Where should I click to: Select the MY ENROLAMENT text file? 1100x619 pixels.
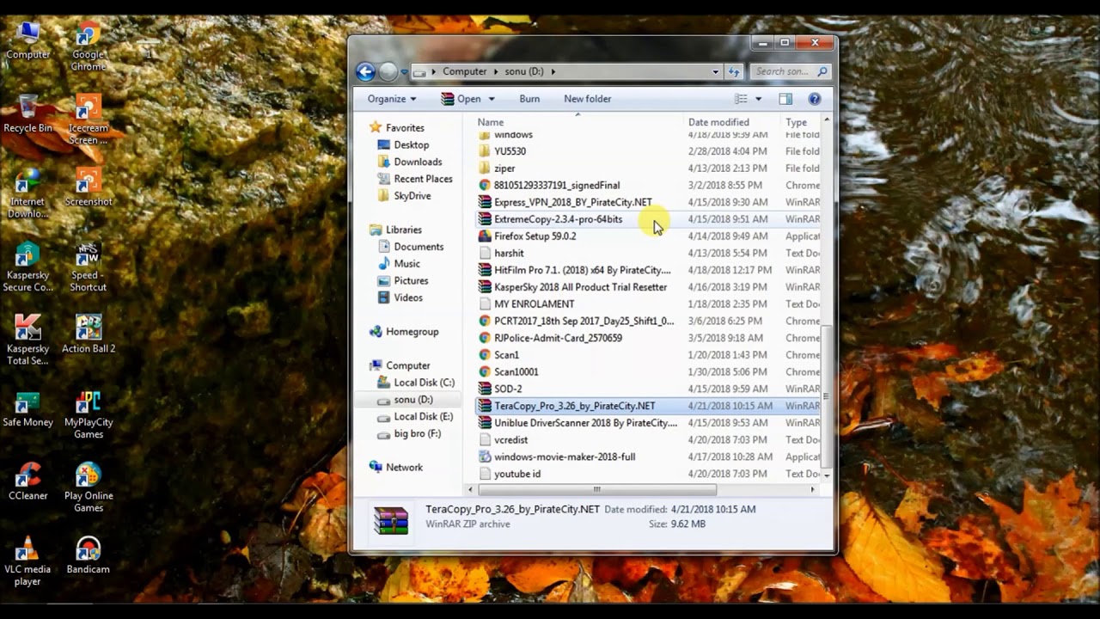point(535,304)
